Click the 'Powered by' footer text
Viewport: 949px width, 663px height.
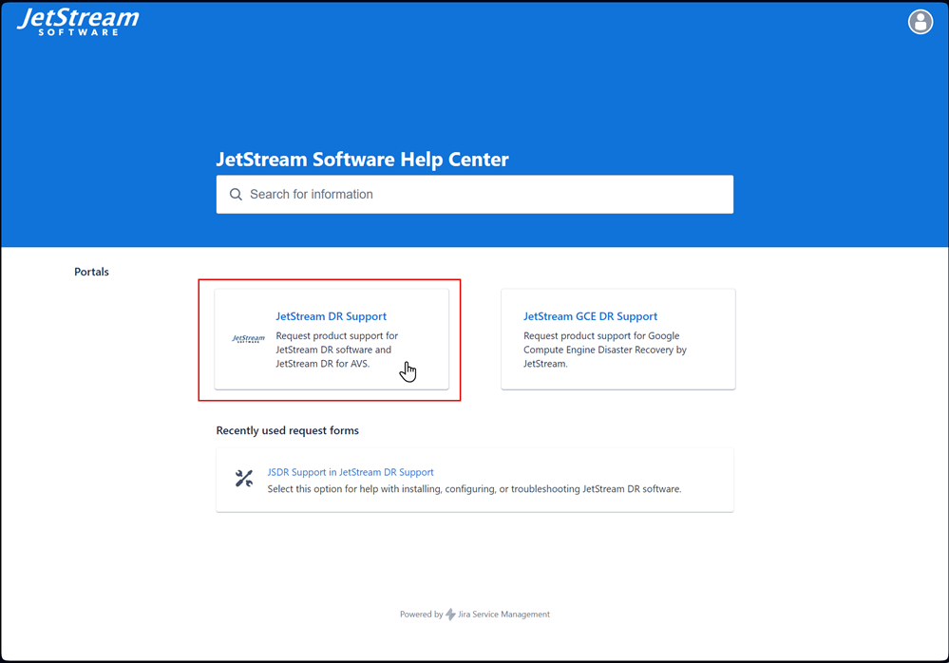click(420, 615)
